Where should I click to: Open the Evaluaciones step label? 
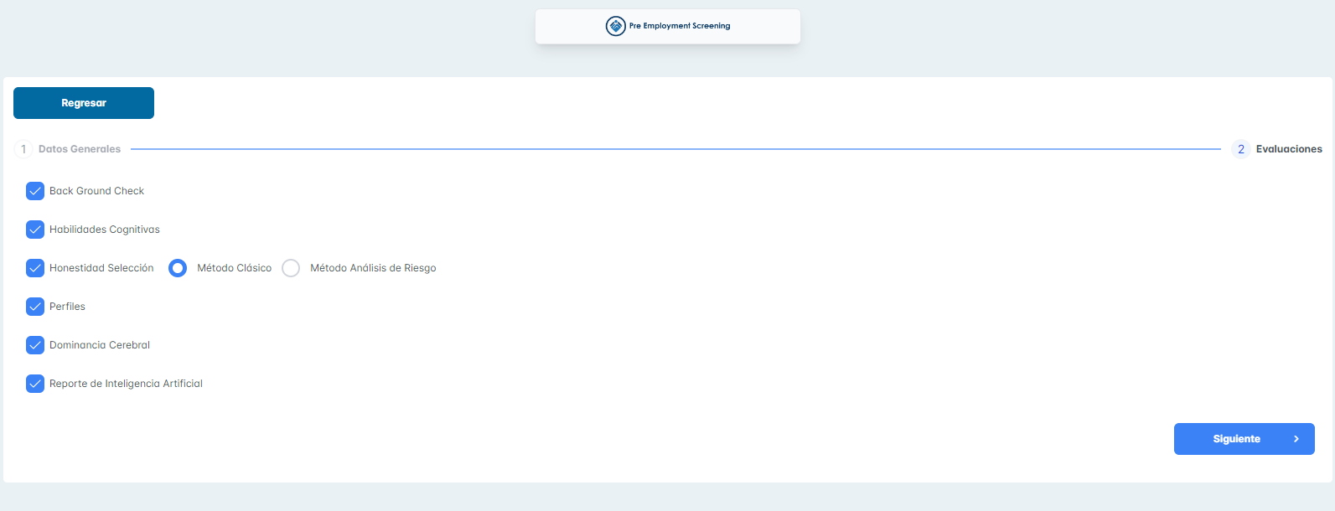pyautogui.click(x=1288, y=149)
